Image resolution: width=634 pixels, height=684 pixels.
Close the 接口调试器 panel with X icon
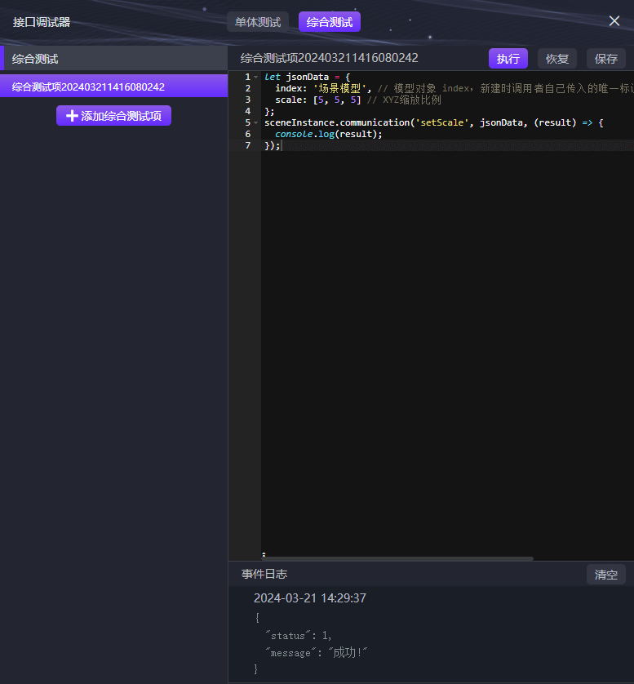614,21
